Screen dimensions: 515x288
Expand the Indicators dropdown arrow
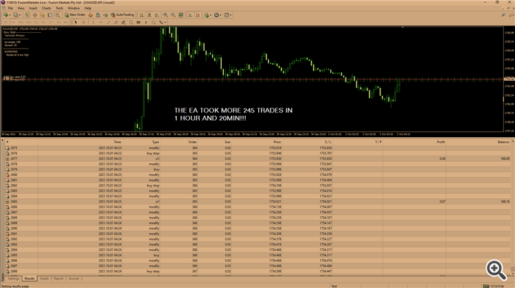tap(211, 15)
